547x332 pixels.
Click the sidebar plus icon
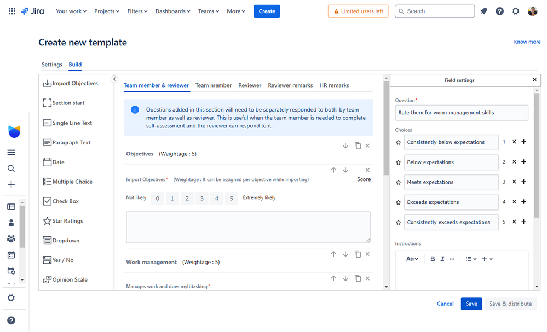[11, 184]
